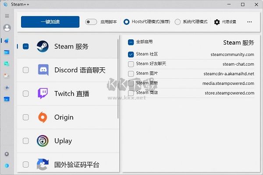
Task: Expand the hamburger menu in sidebar
Action: [7, 16]
